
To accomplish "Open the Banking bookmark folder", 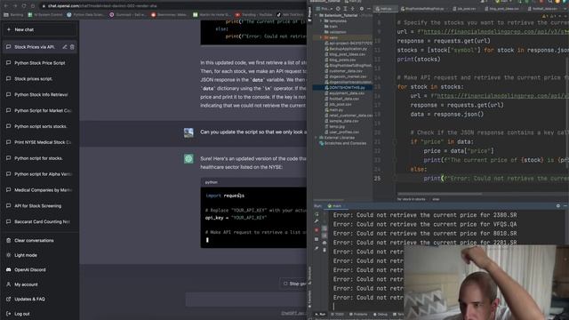I will (x=13, y=15).
